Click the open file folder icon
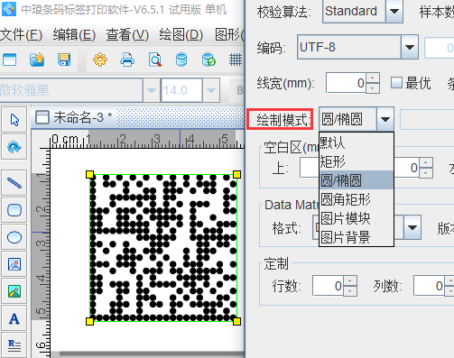Image resolution: width=454 pixels, height=358 pixels. point(37,60)
